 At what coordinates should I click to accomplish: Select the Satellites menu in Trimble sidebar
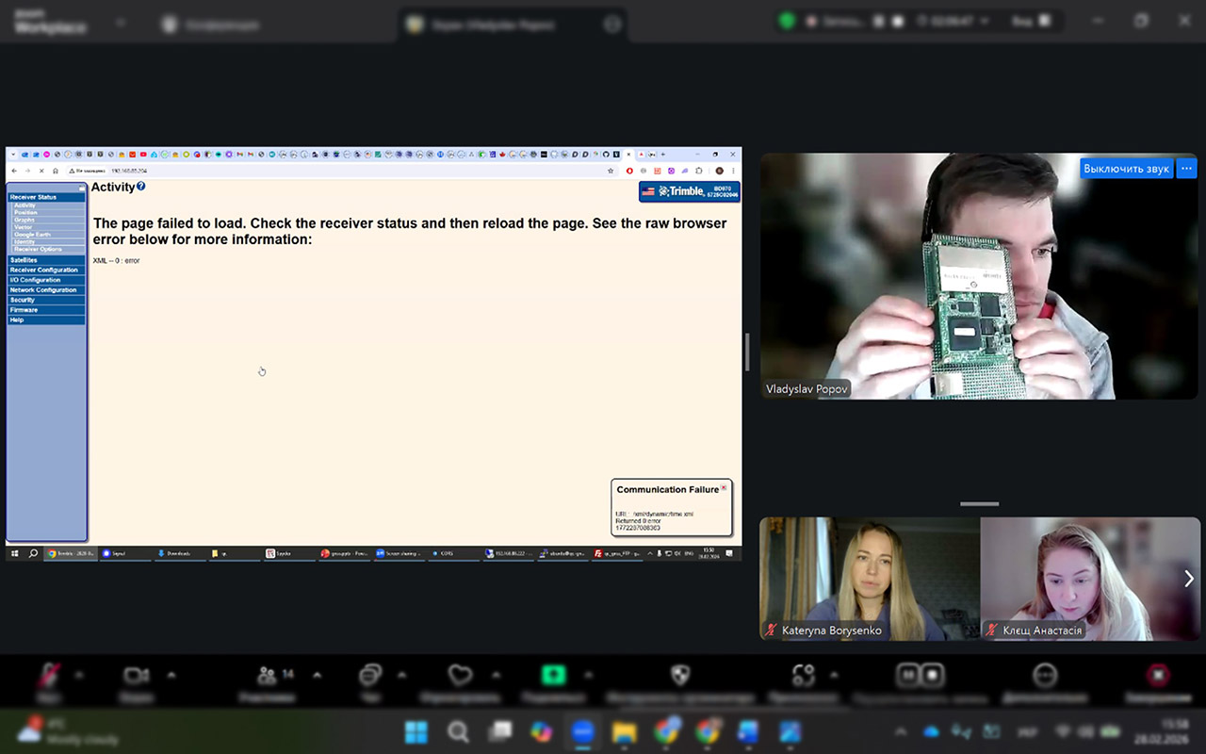pyautogui.click(x=24, y=260)
